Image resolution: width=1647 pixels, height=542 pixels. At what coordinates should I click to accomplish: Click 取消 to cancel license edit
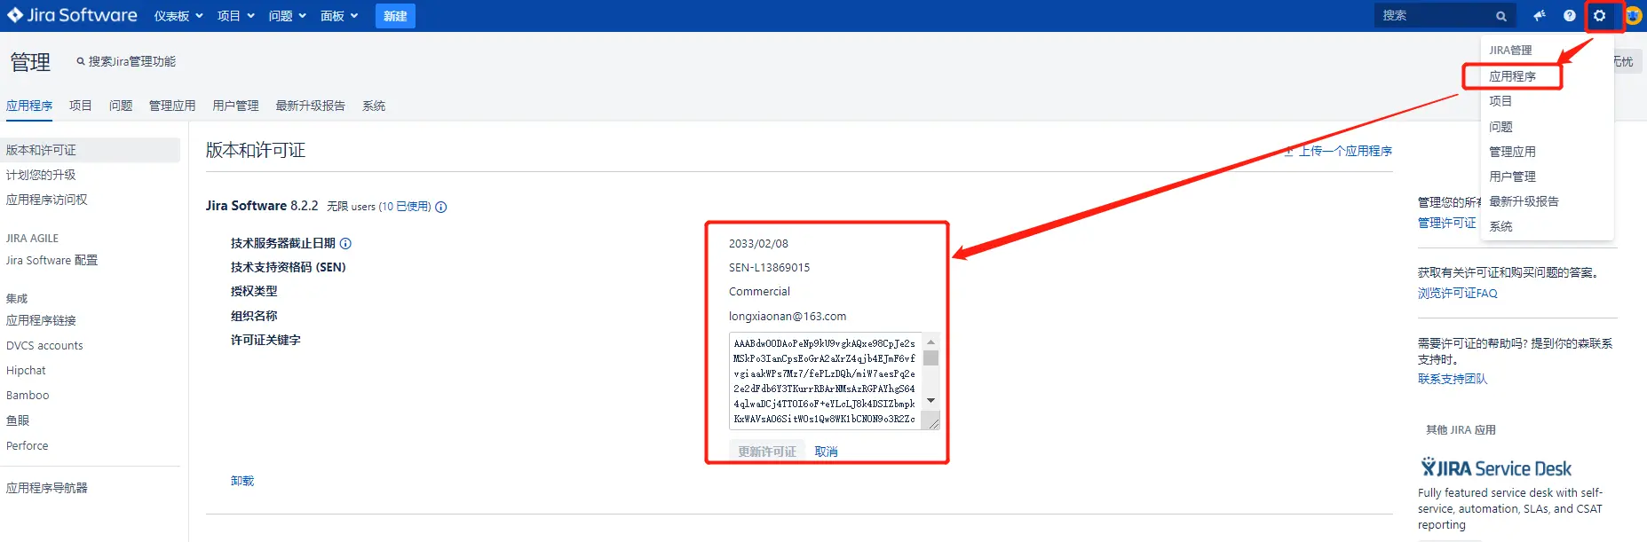(x=827, y=452)
